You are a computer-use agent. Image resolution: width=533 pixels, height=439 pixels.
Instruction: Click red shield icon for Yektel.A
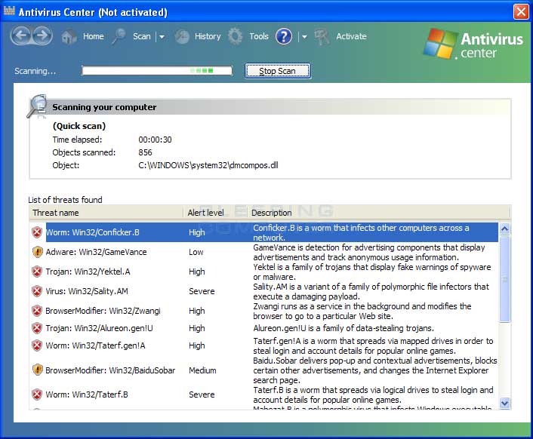coord(37,272)
